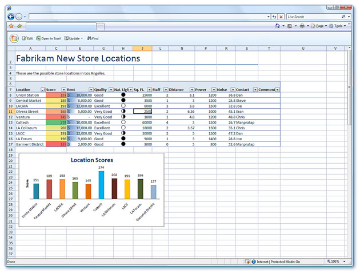Open Location column filter dropdown
The height and width of the screenshot is (273, 360).
(43, 90)
